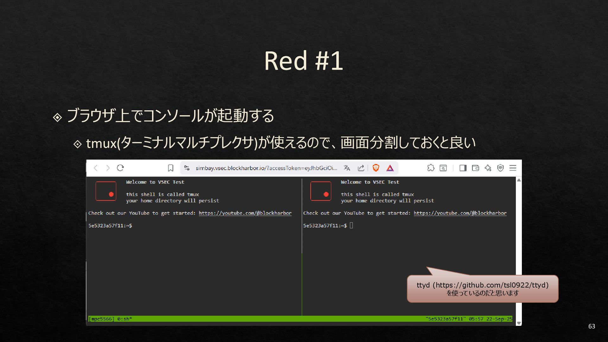Click the share page icon
This screenshot has height=342, width=608.
coord(361,168)
